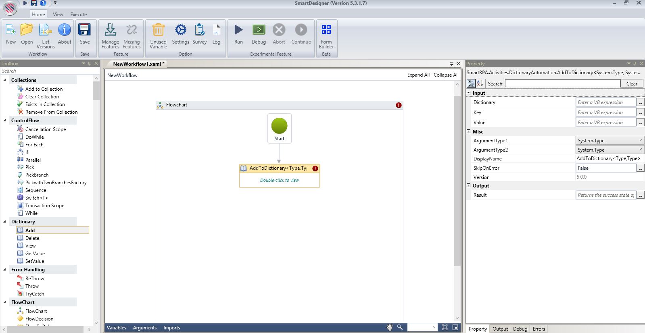
Task: Open the ArgumentType1 dropdown
Action: click(x=640, y=140)
